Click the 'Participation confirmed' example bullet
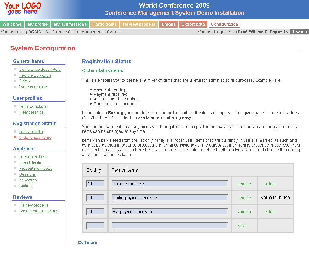This screenshot has width=309, height=255. pyautogui.click(x=115, y=104)
